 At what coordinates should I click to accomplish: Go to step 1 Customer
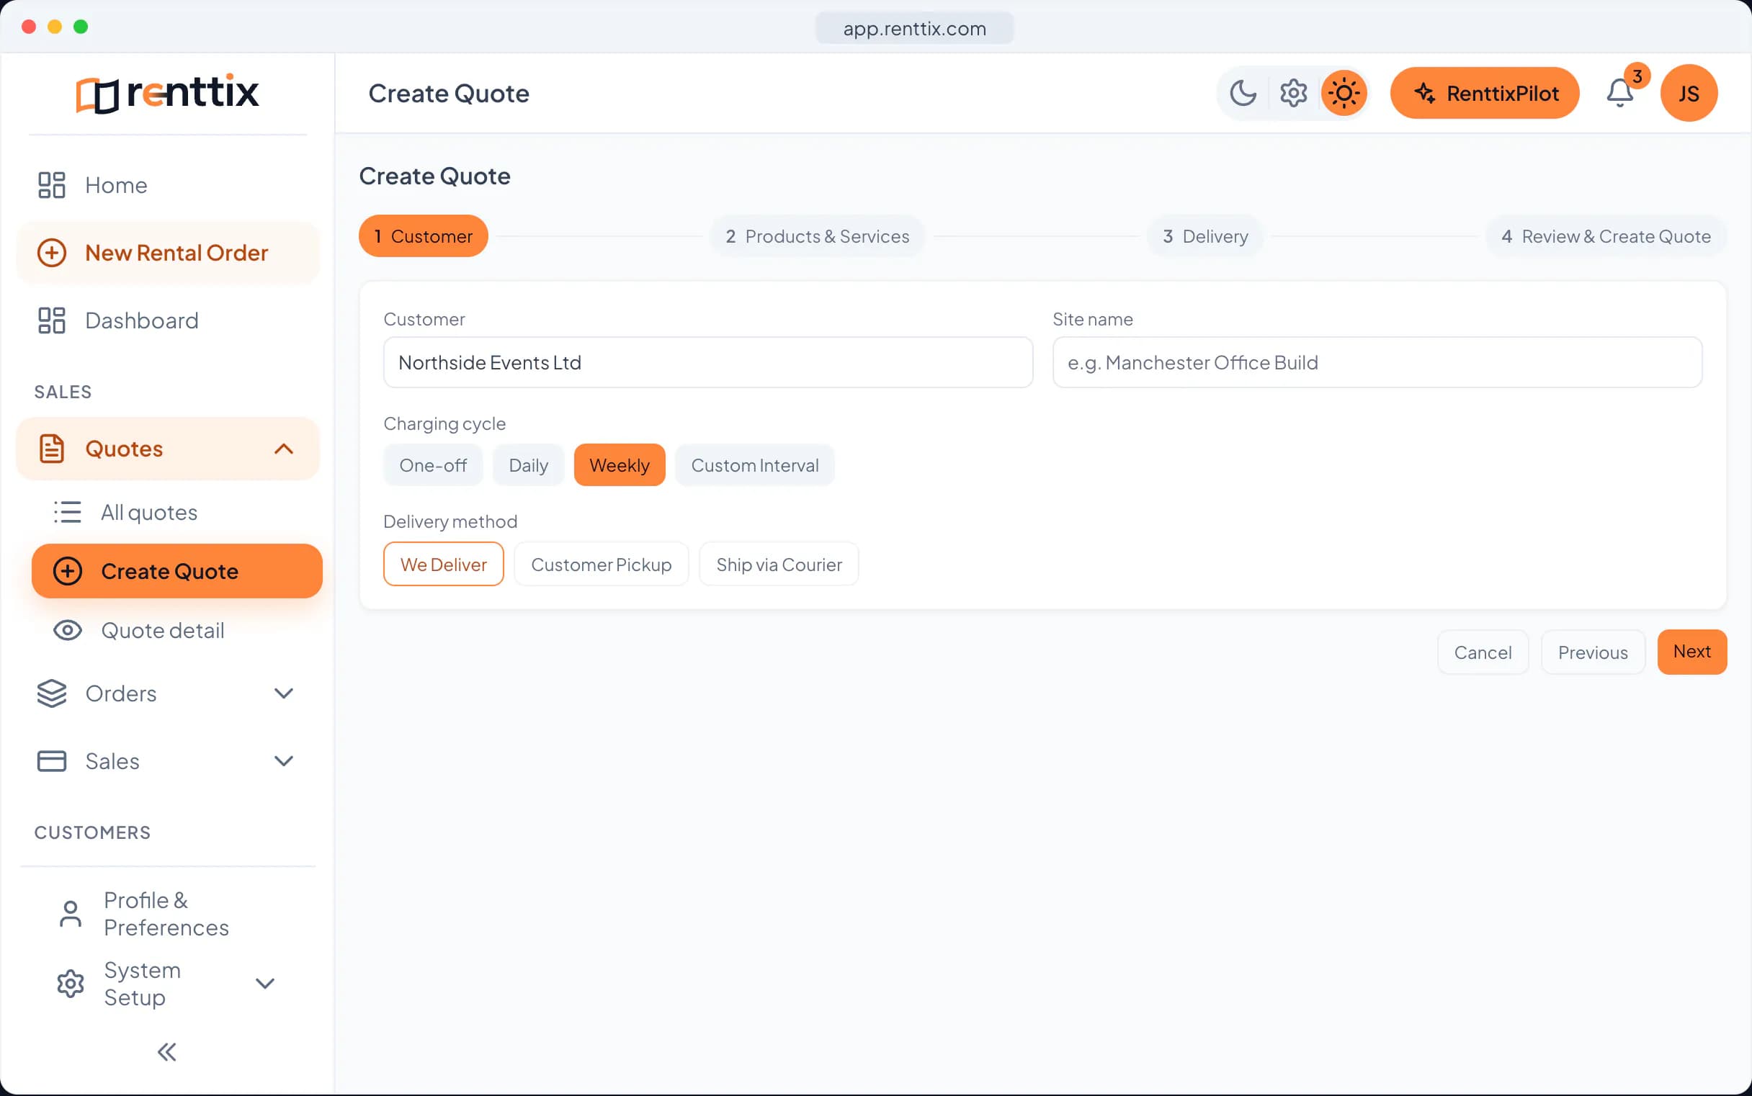[x=424, y=236]
